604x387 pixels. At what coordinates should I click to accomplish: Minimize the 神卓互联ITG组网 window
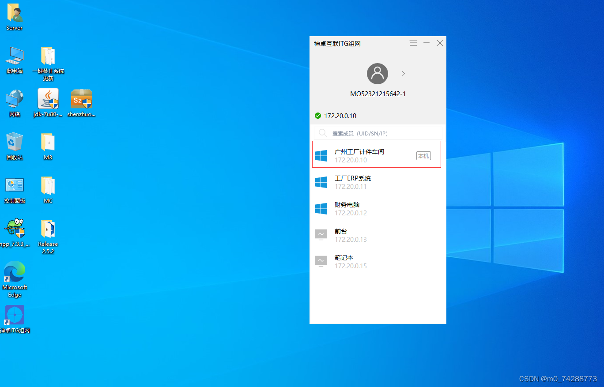tap(427, 43)
